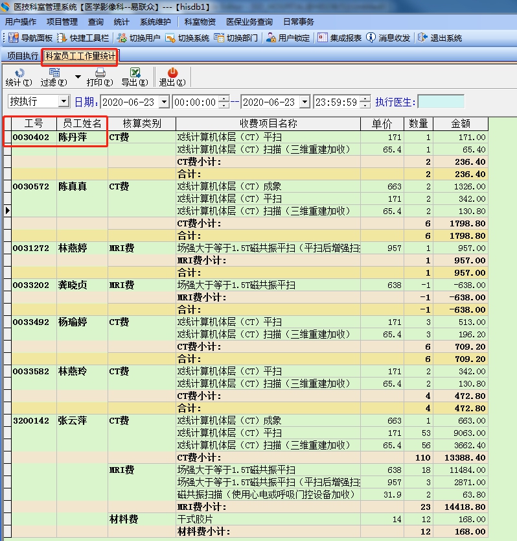Screen dimensions: 517x541
Task: Open the 日常事务 menu
Action: pos(299,22)
